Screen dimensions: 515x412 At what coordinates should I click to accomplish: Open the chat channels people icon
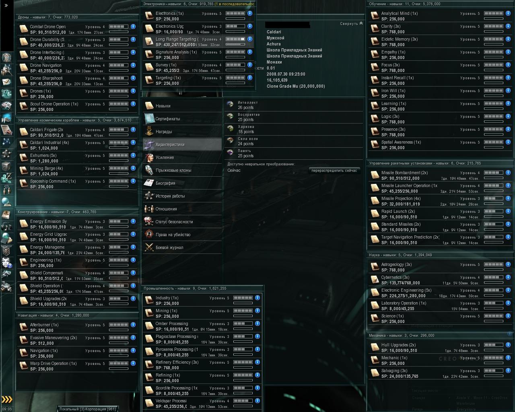click(7, 190)
